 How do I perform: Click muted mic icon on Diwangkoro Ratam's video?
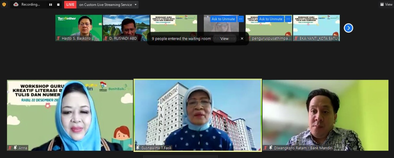coord(265,148)
